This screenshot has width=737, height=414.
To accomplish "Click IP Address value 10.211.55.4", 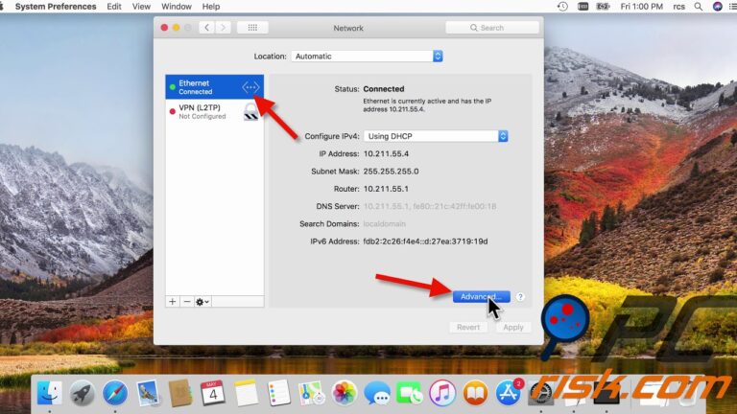I will click(x=386, y=154).
